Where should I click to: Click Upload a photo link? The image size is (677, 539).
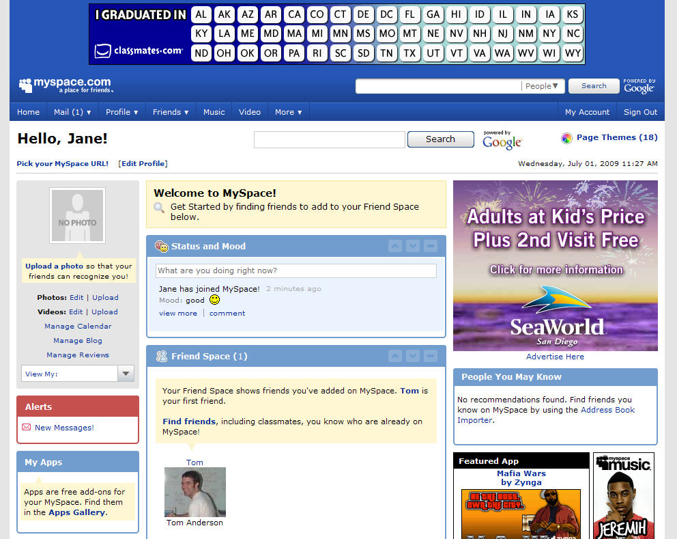[x=54, y=266]
